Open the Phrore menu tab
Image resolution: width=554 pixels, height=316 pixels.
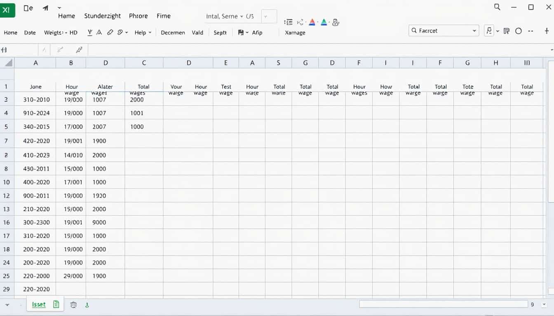point(138,16)
